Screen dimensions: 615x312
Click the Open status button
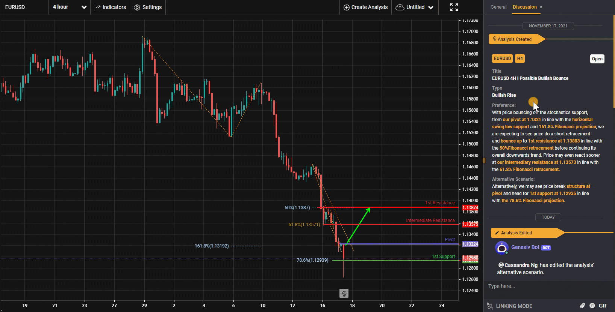[x=597, y=59]
